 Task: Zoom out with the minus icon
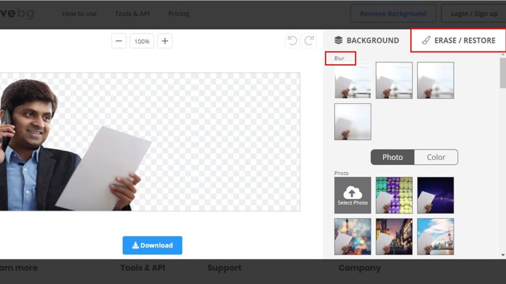pyautogui.click(x=118, y=41)
